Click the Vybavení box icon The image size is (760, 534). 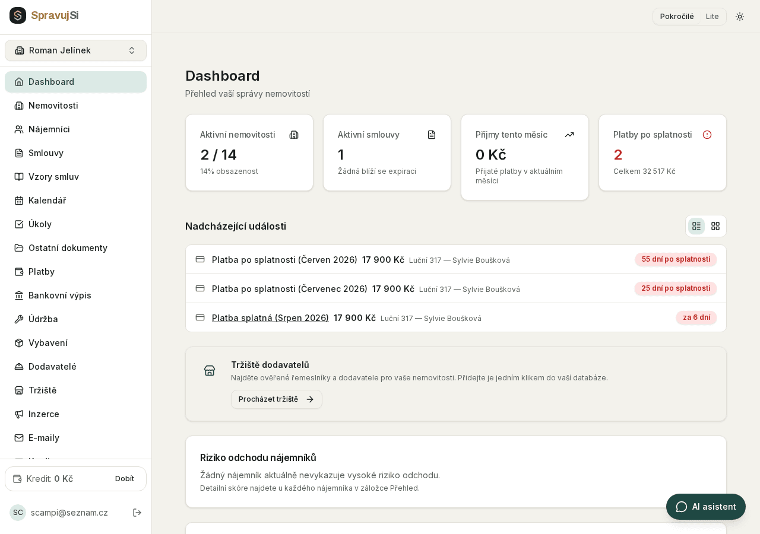[19, 343]
